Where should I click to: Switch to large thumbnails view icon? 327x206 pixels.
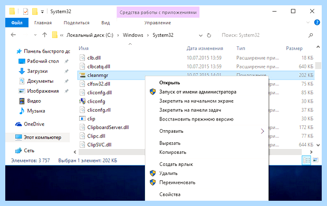pyautogui.click(x=315, y=160)
